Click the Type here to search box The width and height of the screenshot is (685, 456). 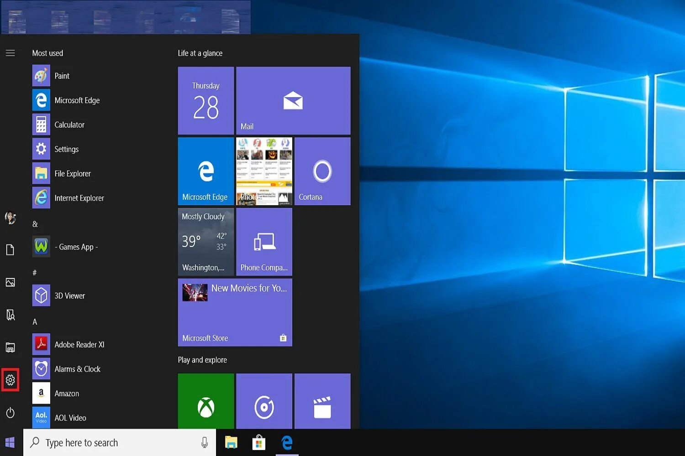tap(120, 442)
